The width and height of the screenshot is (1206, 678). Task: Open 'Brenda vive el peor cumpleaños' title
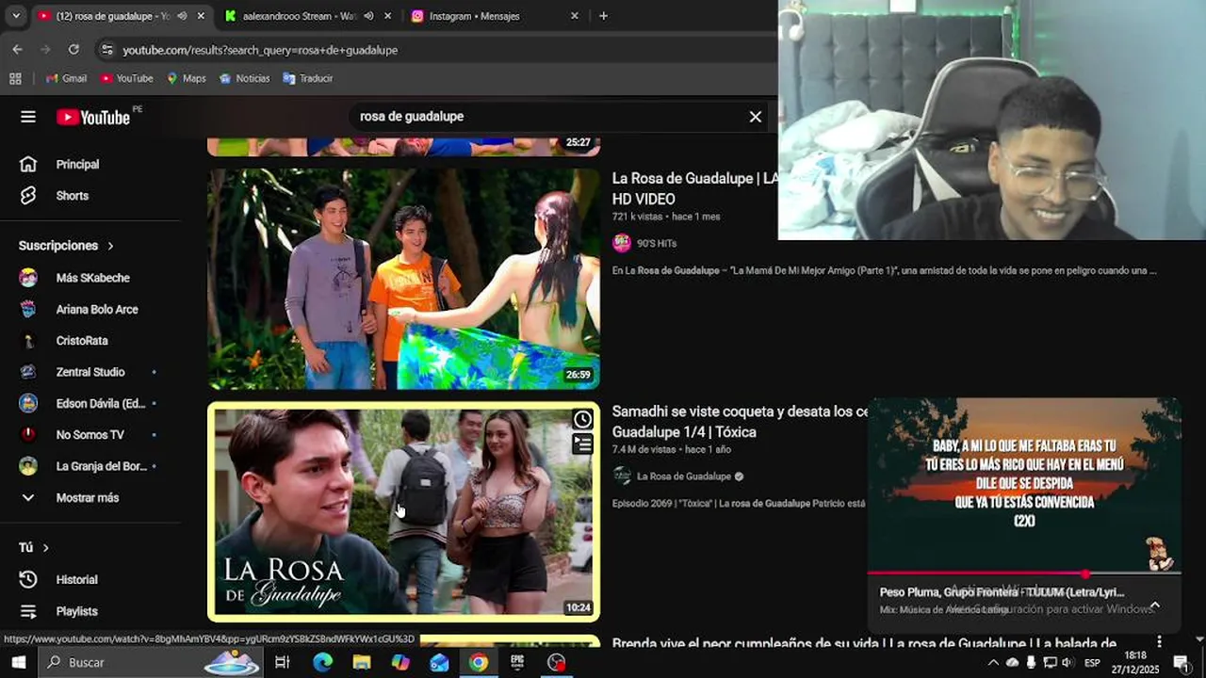tap(864, 644)
